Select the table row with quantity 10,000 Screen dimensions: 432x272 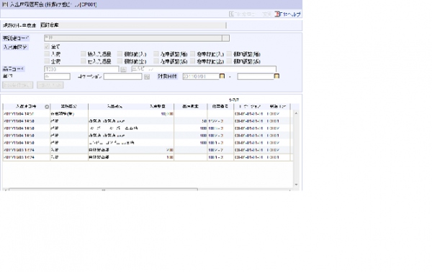pyautogui.click(x=147, y=113)
